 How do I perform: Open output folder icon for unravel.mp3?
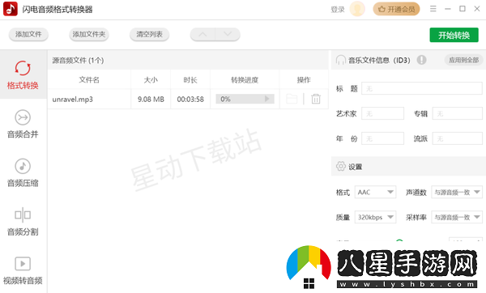click(x=292, y=99)
